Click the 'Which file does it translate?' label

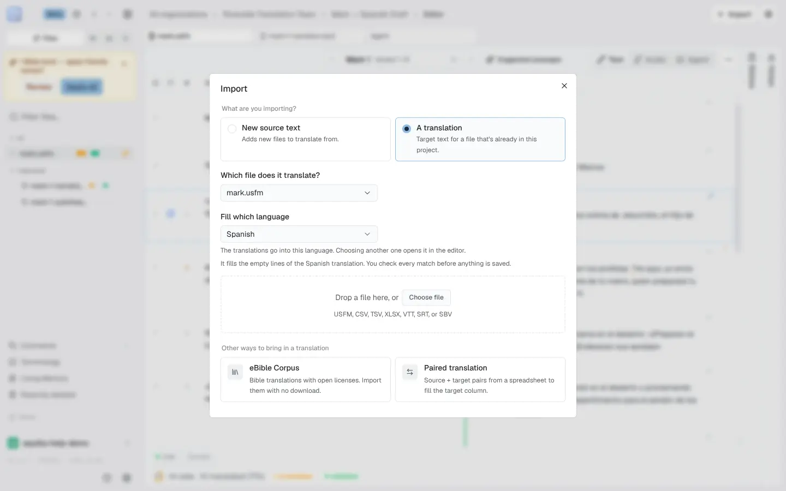[x=270, y=175]
